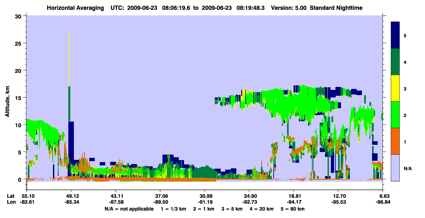The height and width of the screenshot is (218, 425).
Task: Click longitude value -94.17
Action: click(x=294, y=202)
